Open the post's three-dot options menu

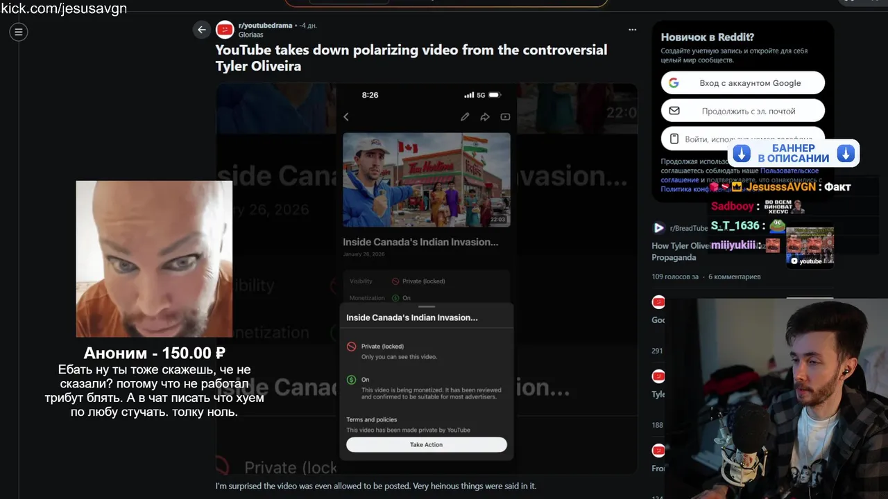tap(632, 30)
